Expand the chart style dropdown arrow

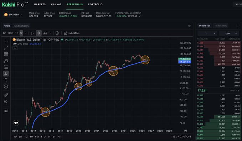coord(51,33)
